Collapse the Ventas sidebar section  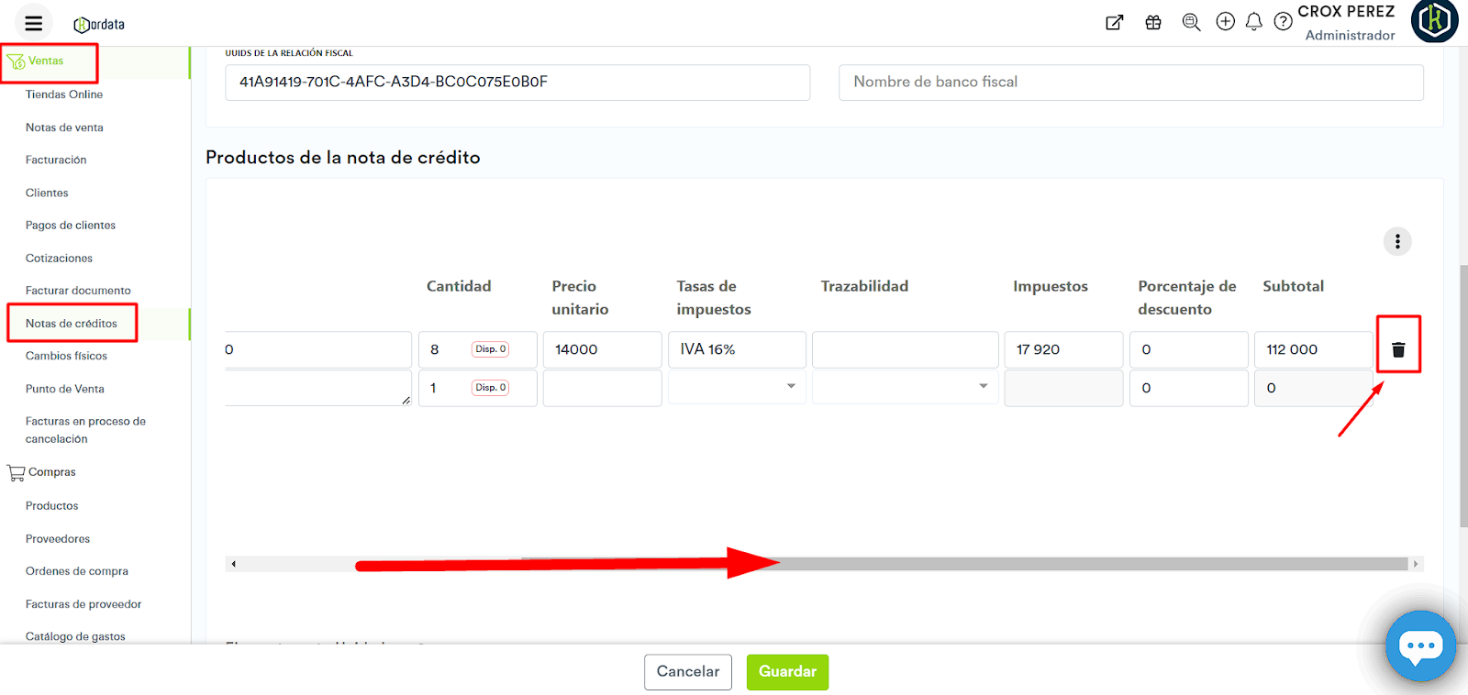[x=46, y=61]
